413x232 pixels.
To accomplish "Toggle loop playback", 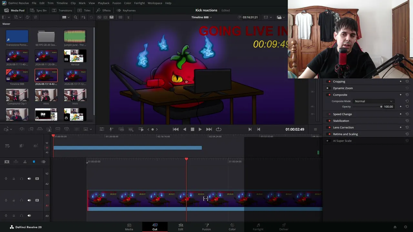I will (218, 129).
